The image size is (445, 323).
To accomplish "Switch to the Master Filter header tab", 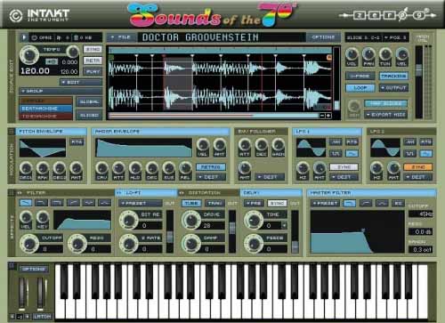I will (x=371, y=193).
